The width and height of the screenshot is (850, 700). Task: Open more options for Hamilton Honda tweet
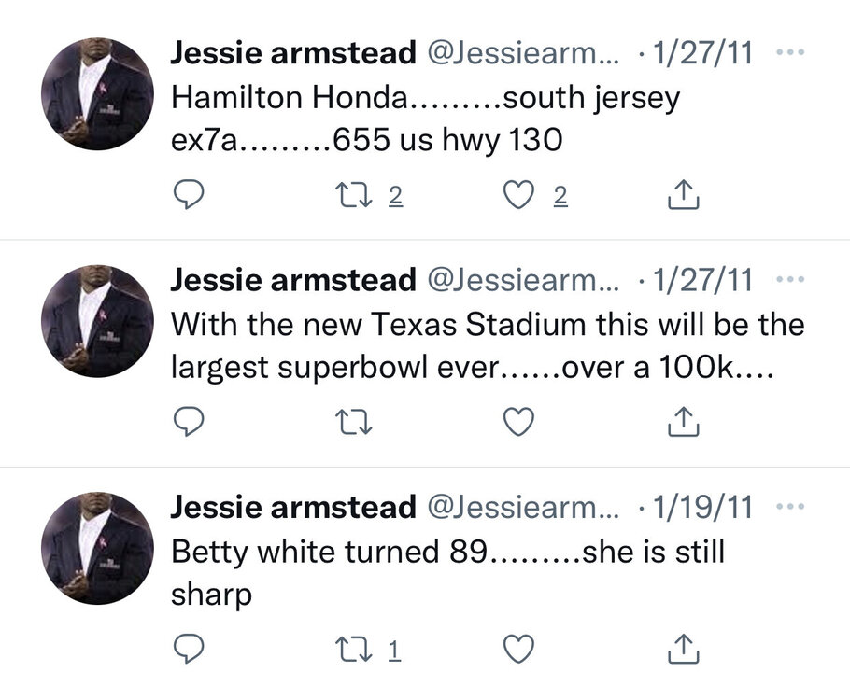pyautogui.click(x=791, y=52)
